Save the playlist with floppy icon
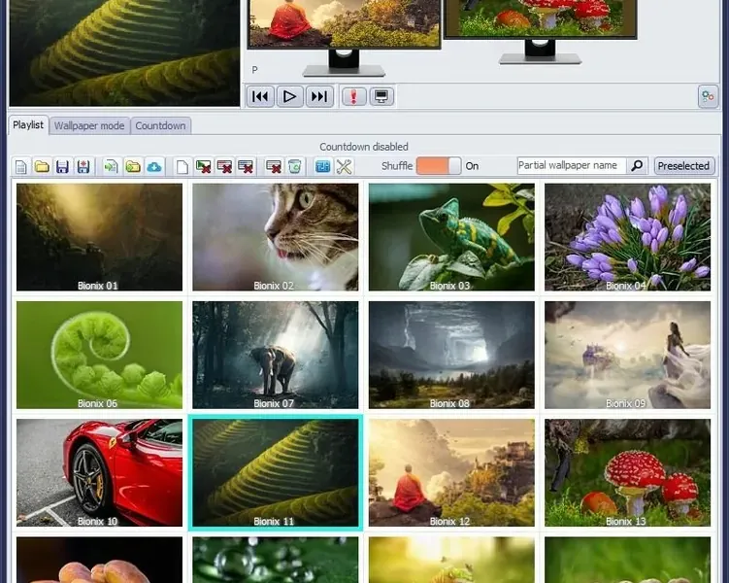 [x=62, y=166]
